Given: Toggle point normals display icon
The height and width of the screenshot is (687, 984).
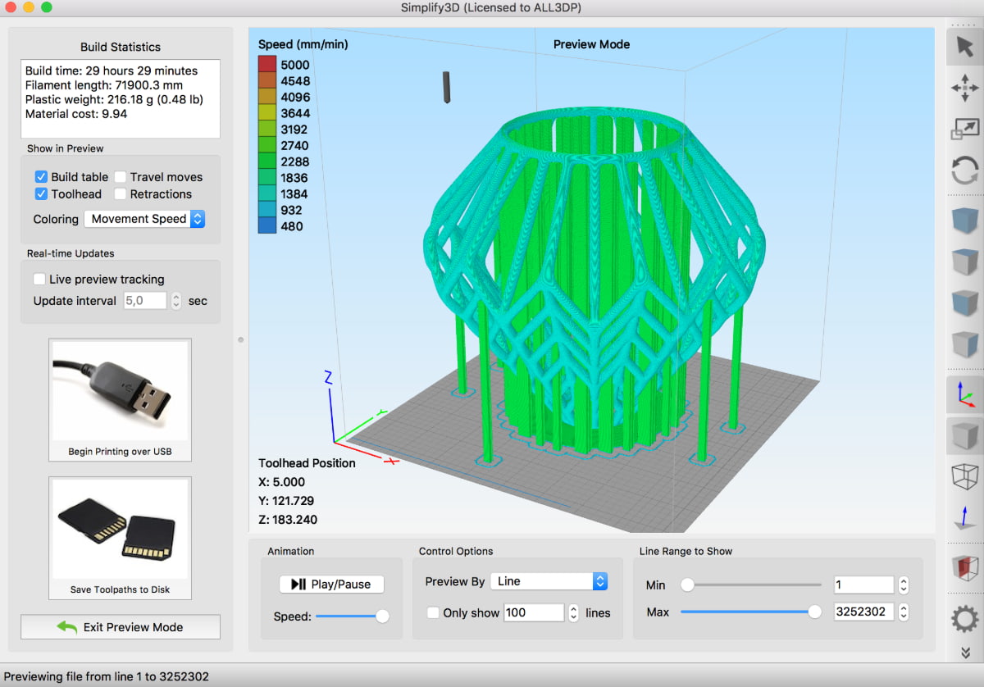Looking at the screenshot, I should pos(964,518).
